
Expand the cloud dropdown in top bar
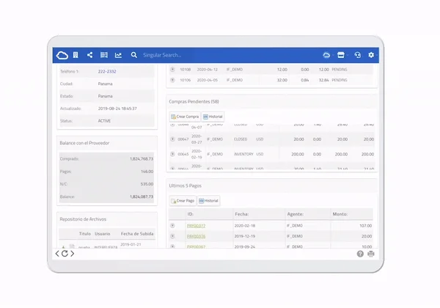pos(326,55)
